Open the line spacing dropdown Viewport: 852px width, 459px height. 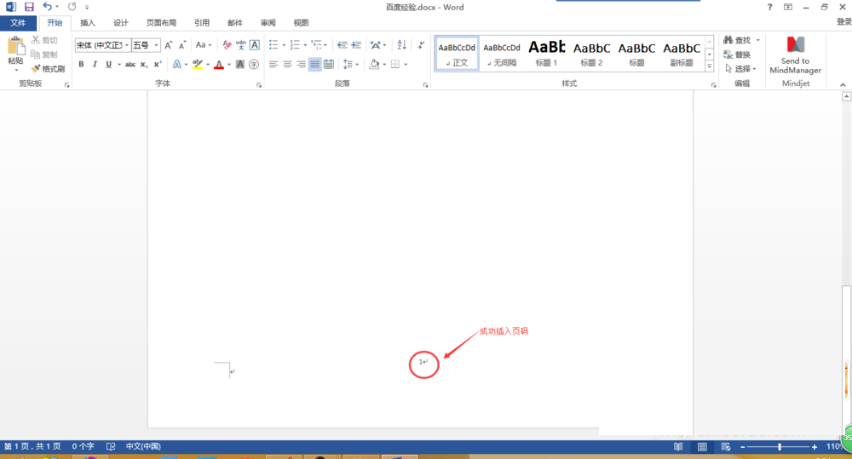(x=351, y=64)
